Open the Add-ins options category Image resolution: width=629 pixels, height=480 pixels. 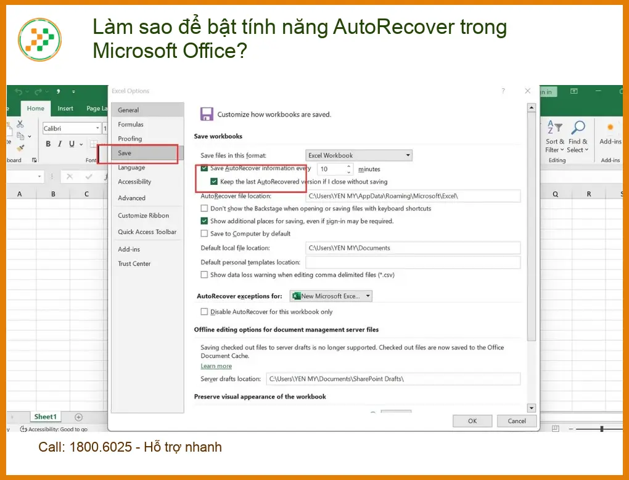click(x=147, y=249)
